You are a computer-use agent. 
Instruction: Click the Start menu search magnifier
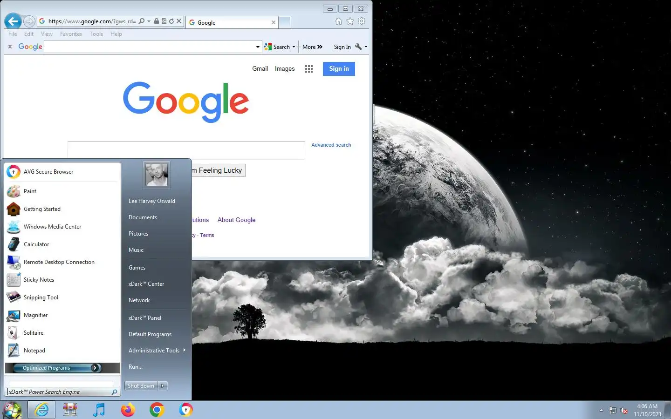(115, 392)
